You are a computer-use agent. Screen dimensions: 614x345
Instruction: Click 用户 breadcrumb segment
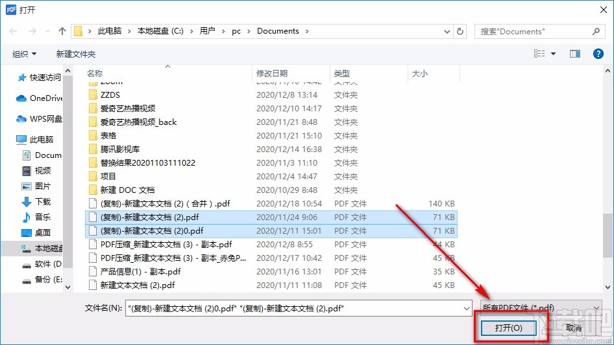[x=207, y=31]
